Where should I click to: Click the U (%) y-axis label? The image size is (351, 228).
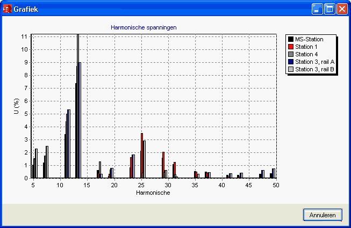(x=17, y=107)
